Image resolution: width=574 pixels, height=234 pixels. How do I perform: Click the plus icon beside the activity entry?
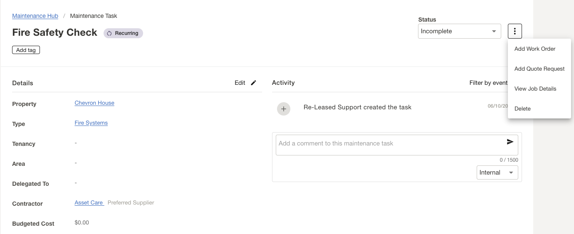click(284, 109)
